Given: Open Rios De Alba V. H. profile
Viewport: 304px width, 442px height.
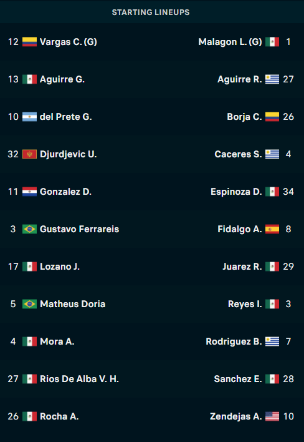Looking at the screenshot, I should [x=79, y=379].
